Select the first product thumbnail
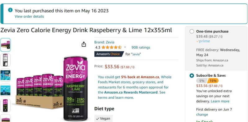 point(5,45)
